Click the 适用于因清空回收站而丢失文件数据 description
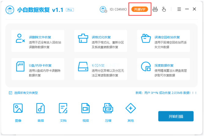 pos(171,45)
